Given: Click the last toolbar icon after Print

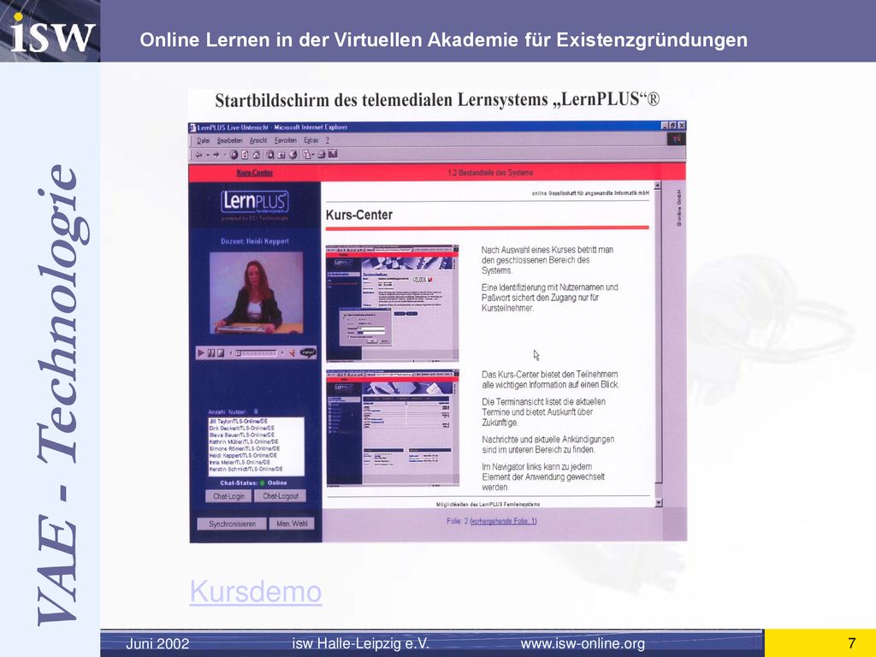Looking at the screenshot, I should coord(333,154).
